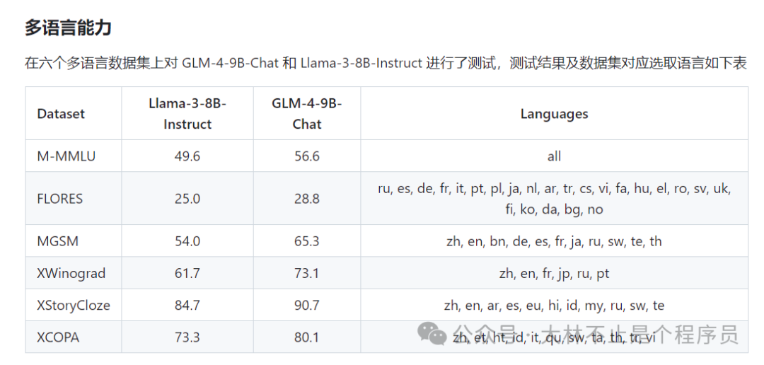Select the 25.0 Llama score for FLORES

pos(187,198)
